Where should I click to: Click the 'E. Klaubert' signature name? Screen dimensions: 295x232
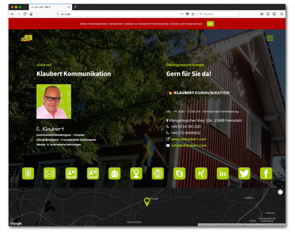coord(50,129)
